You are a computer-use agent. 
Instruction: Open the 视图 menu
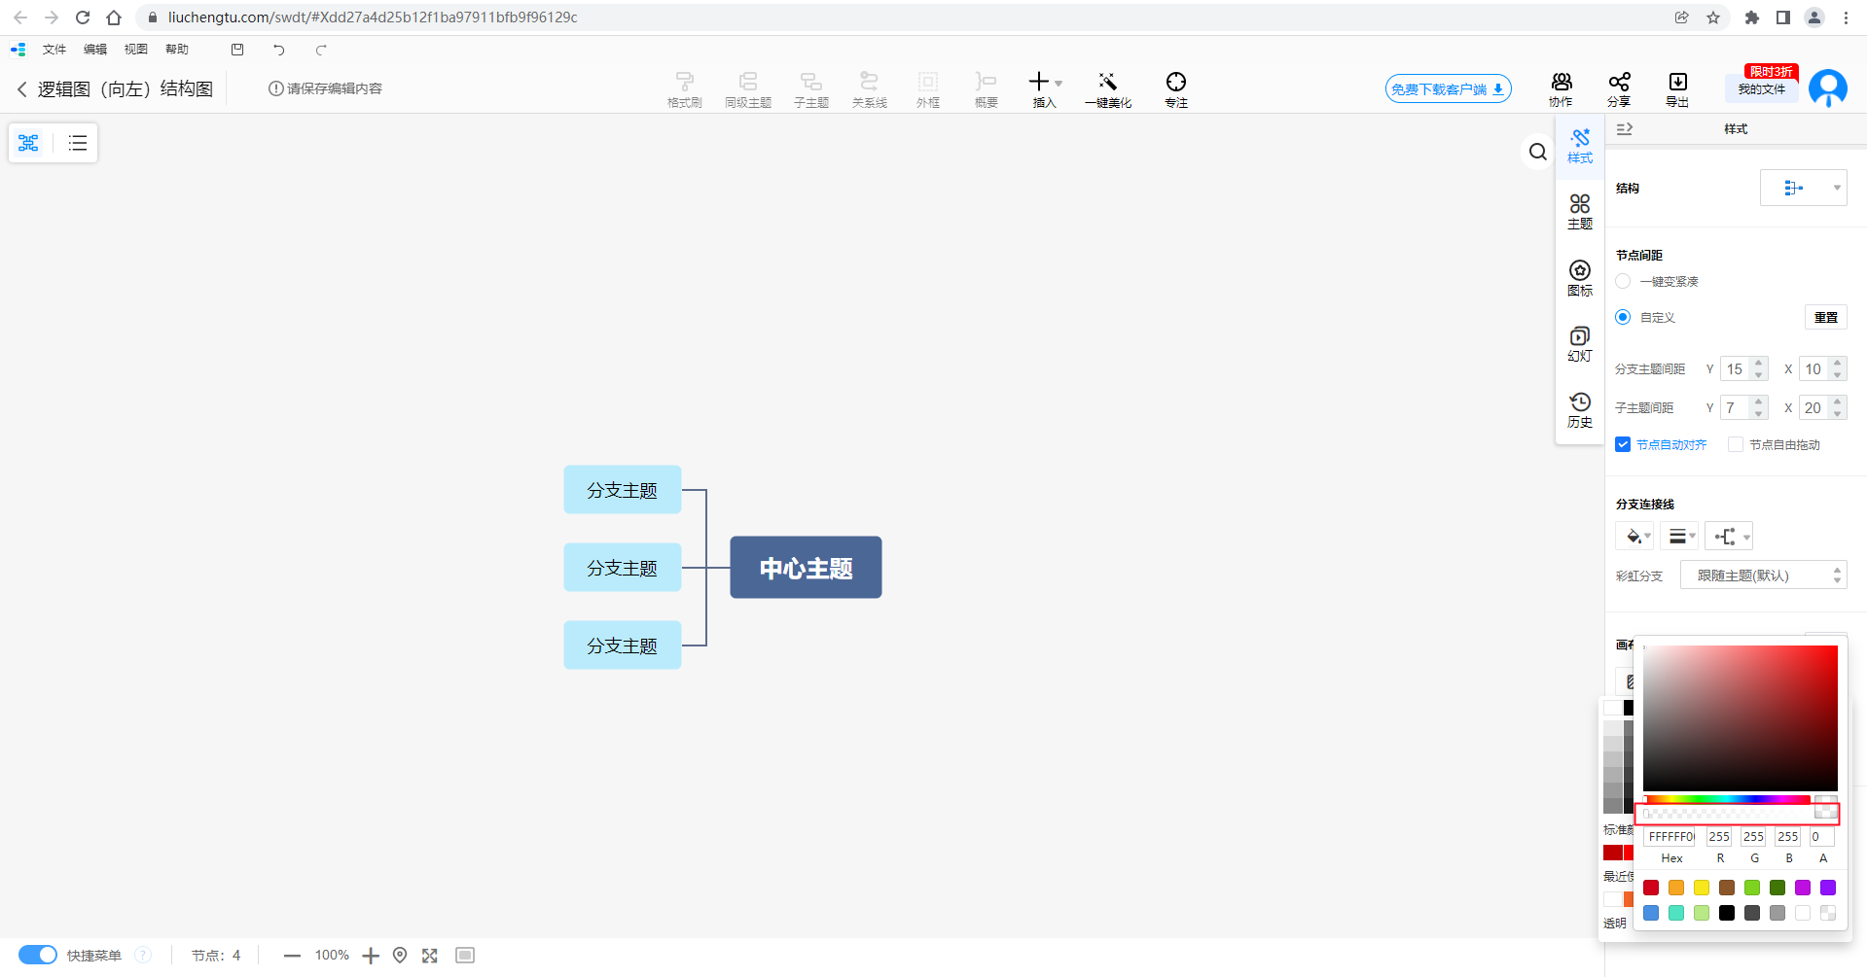(136, 50)
